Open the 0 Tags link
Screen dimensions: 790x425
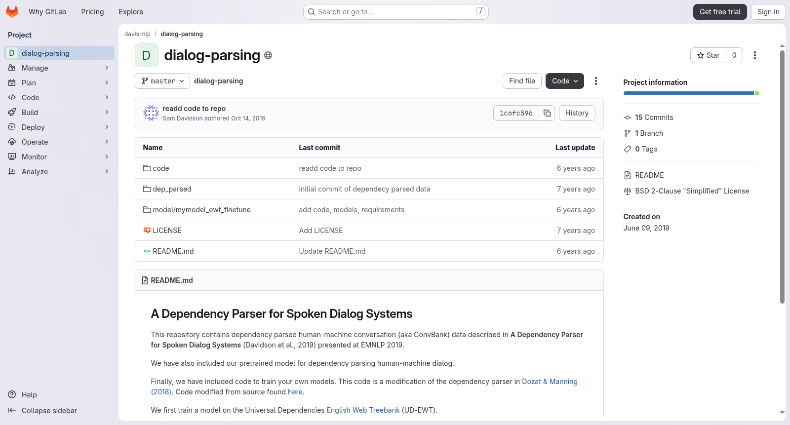(646, 149)
